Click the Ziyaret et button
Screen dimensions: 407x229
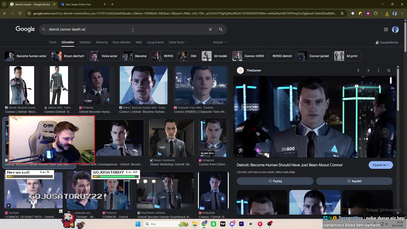[381, 165]
